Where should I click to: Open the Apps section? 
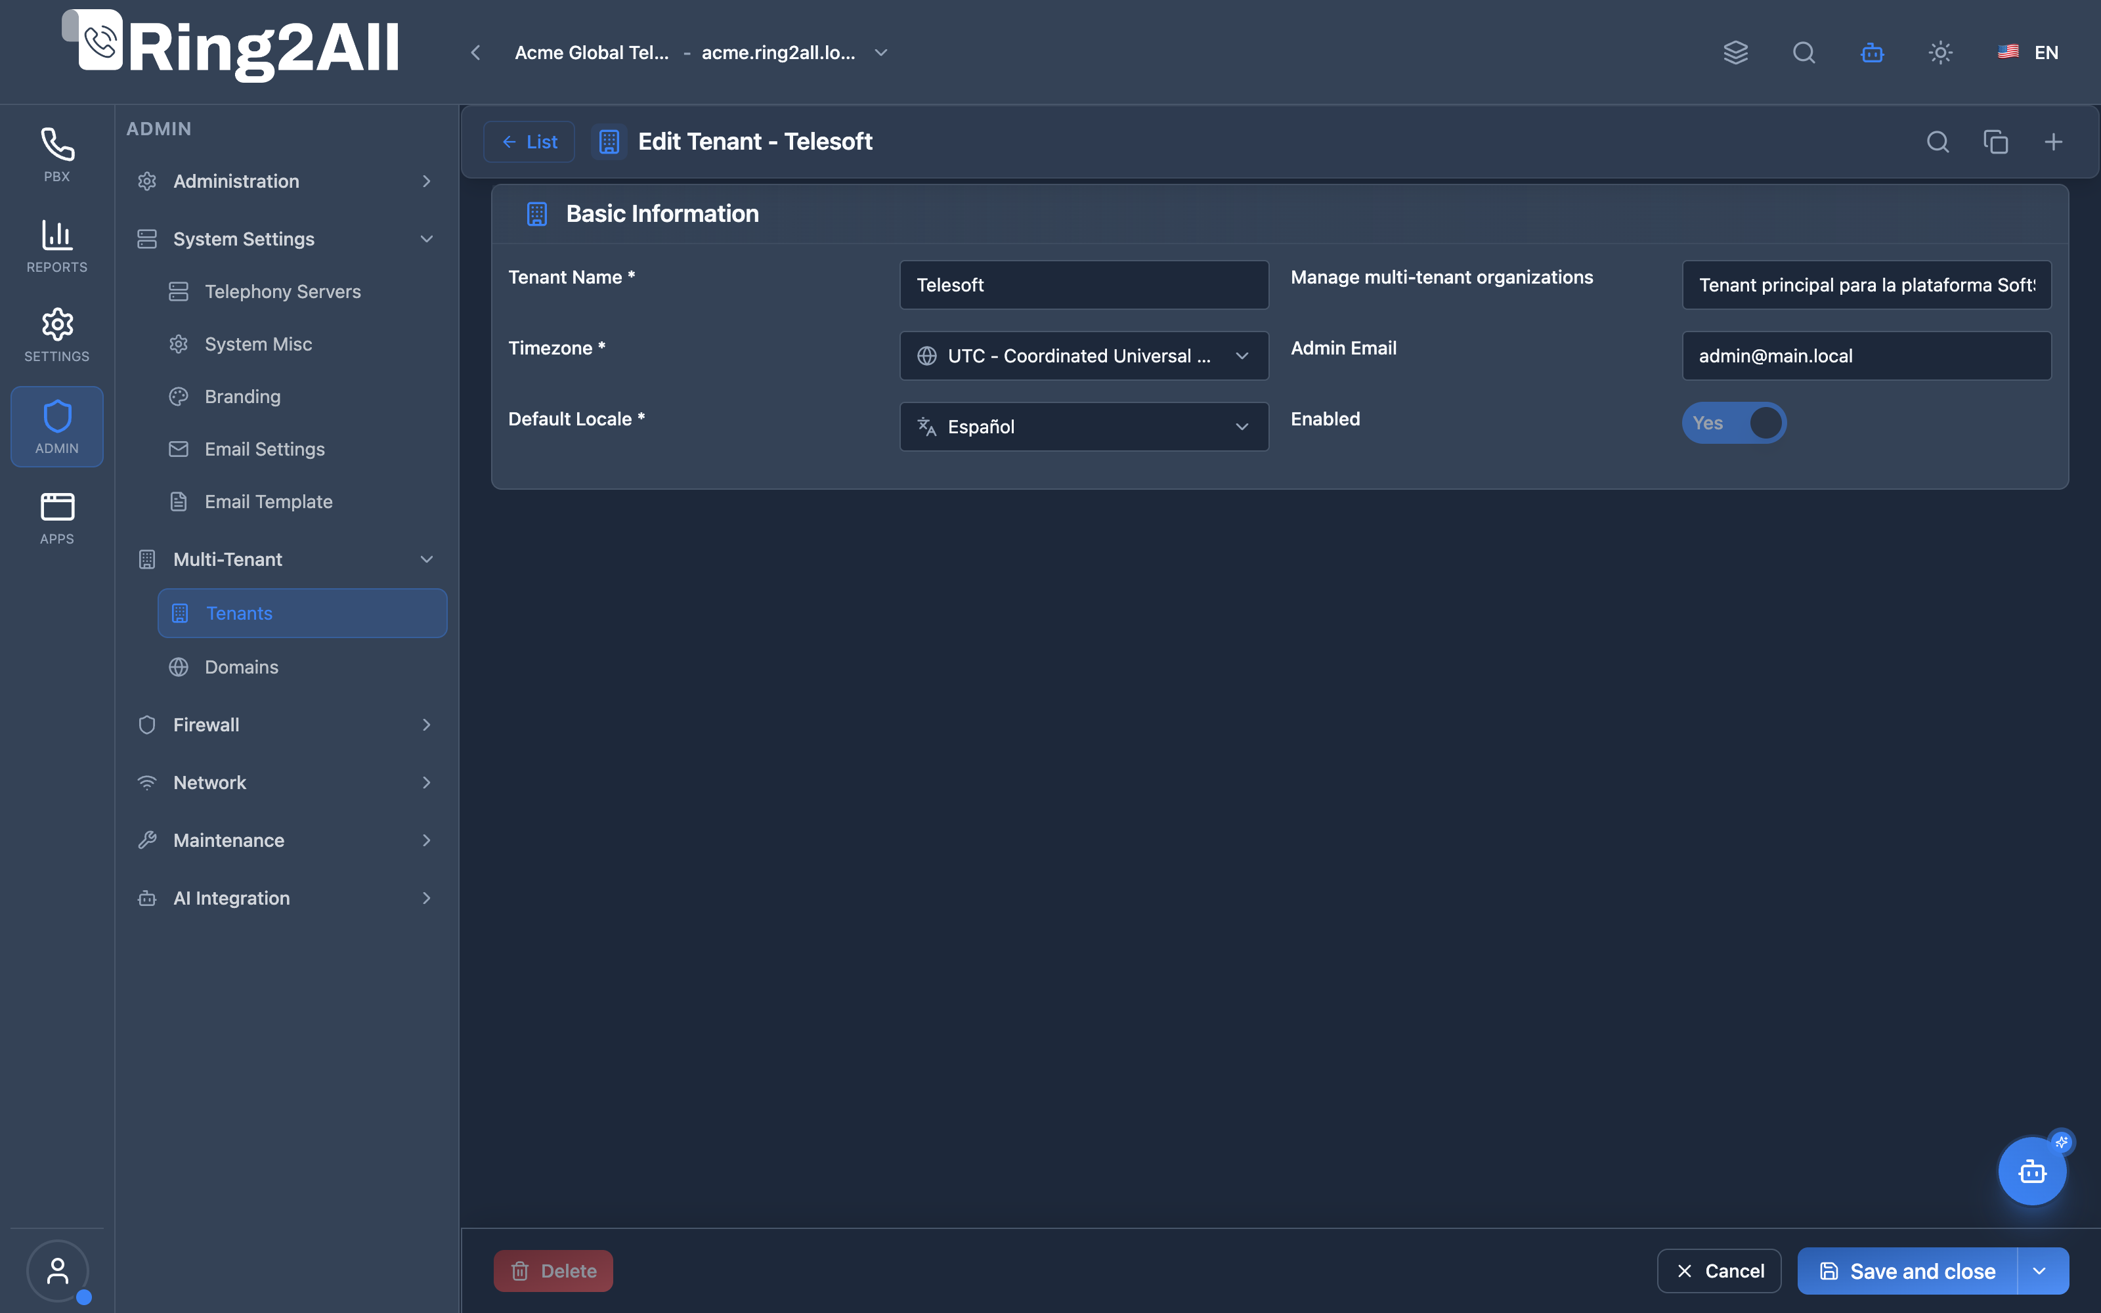(x=56, y=519)
